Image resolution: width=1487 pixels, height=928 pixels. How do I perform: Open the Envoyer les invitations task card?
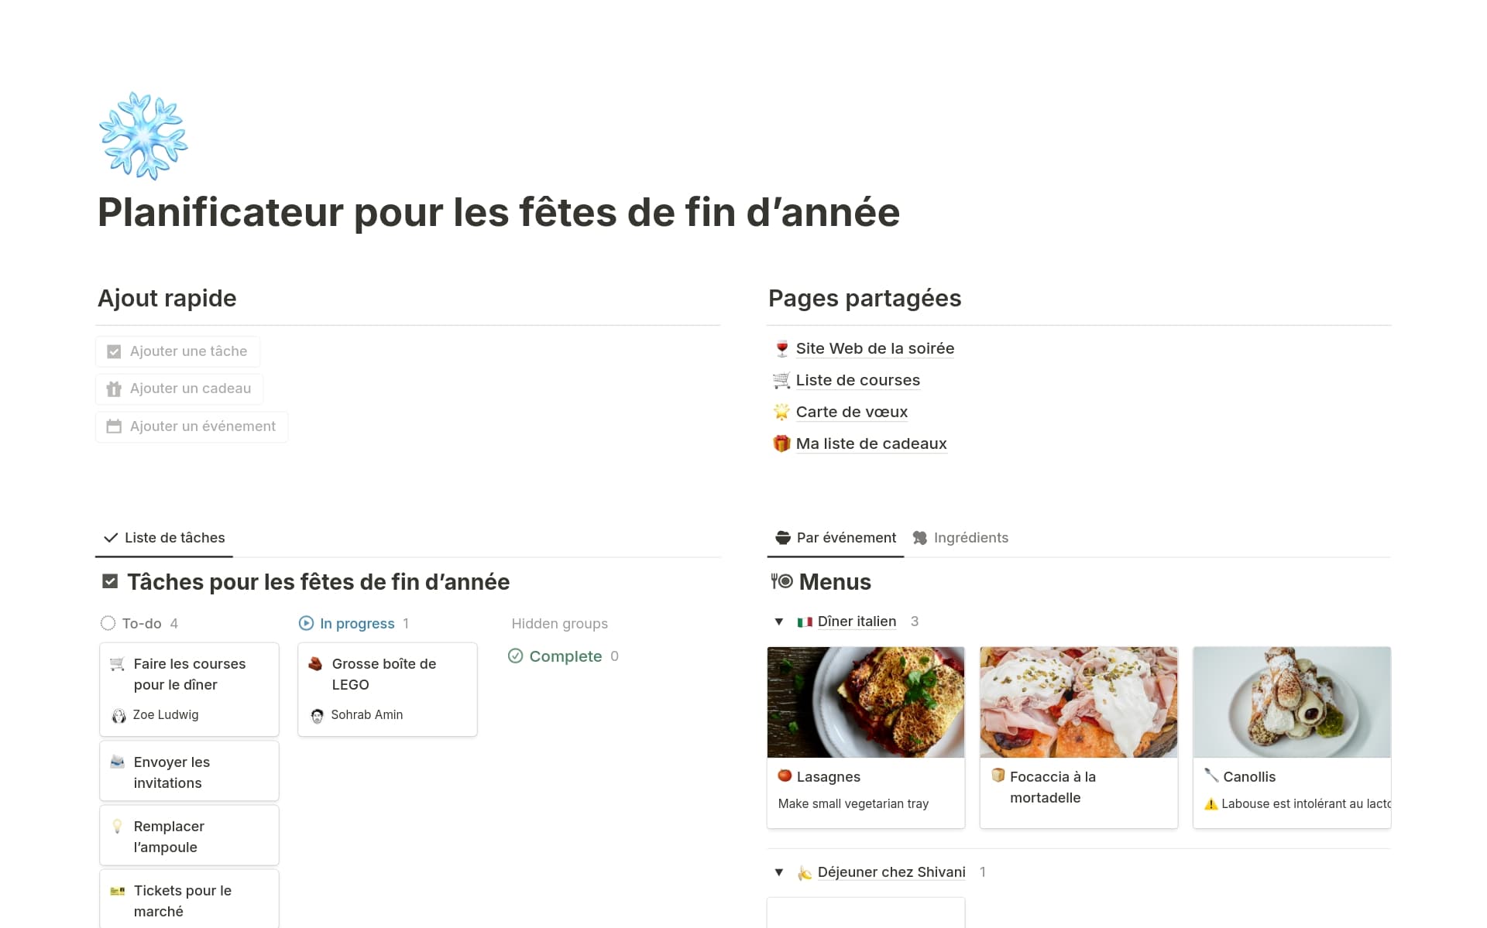[189, 772]
